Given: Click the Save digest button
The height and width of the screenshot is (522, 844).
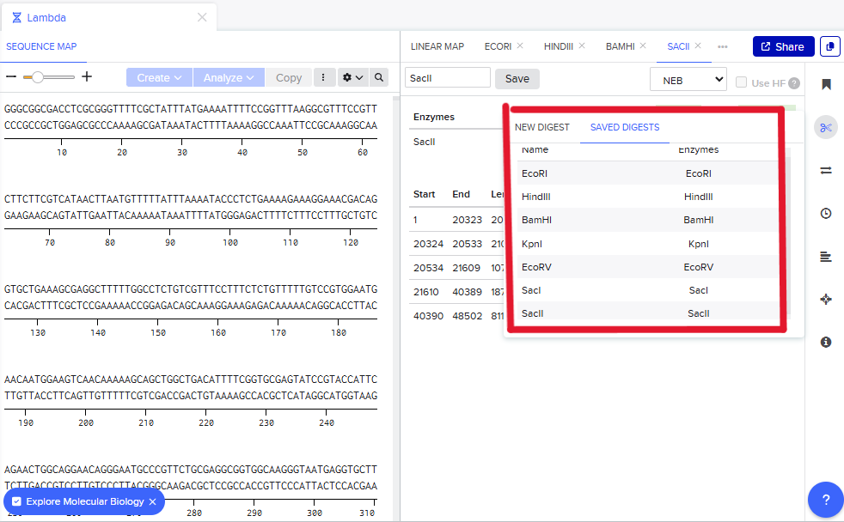Looking at the screenshot, I should (517, 78).
